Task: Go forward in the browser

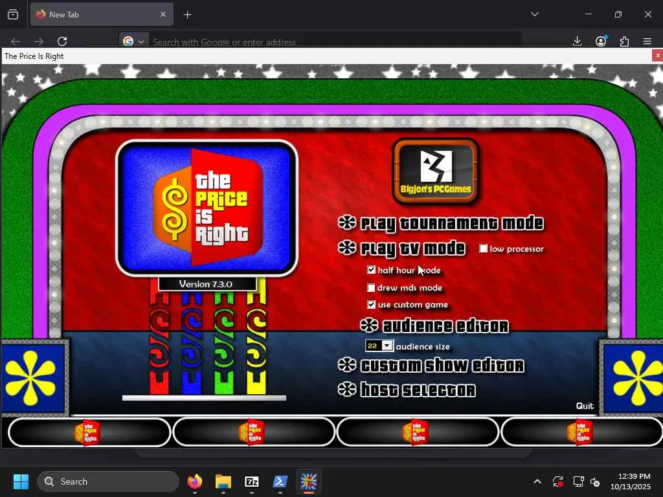Action: click(x=38, y=41)
